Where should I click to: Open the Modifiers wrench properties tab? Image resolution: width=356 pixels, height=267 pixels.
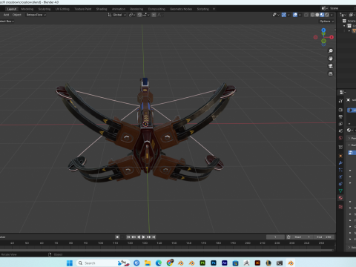[x=340, y=163]
